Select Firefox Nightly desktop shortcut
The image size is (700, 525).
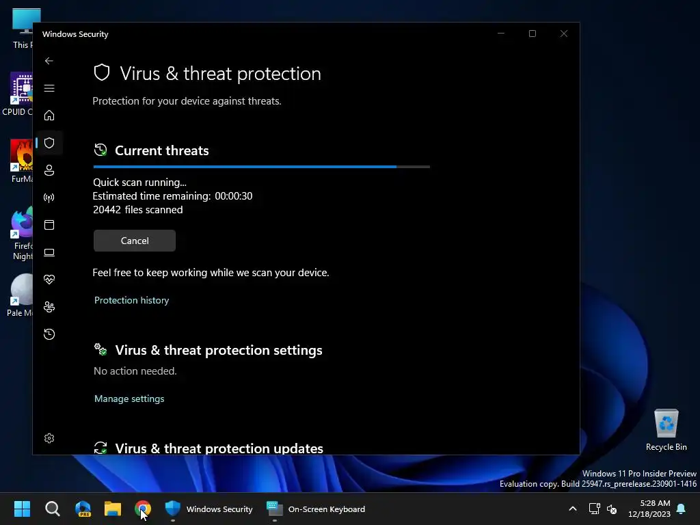tap(23, 234)
